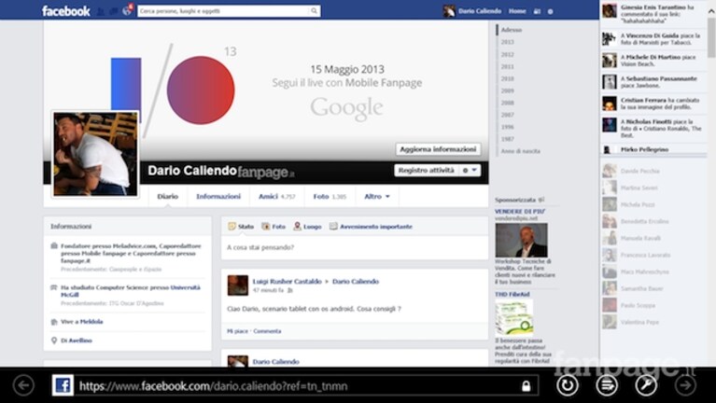
Task: Open Cristian Ferrara's ticker story
Action: [653, 104]
